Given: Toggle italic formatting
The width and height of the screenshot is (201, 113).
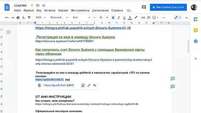Looking at the screenshot, I should click(119, 18).
